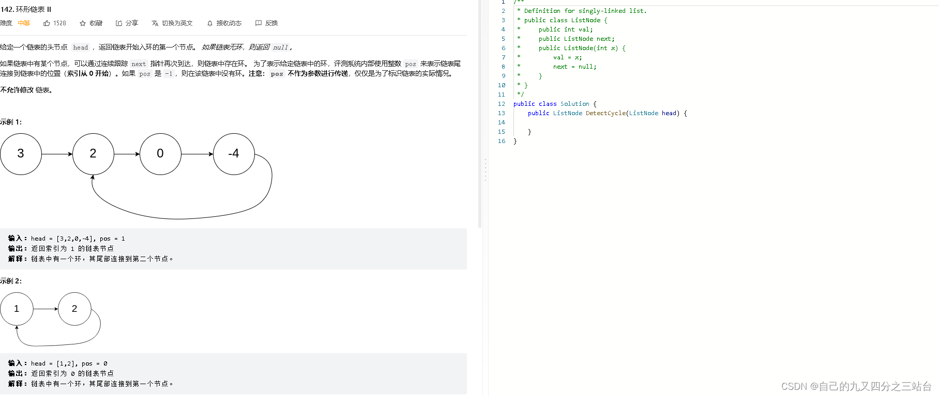
Task: Click the bell notification icon
Action: pos(209,23)
